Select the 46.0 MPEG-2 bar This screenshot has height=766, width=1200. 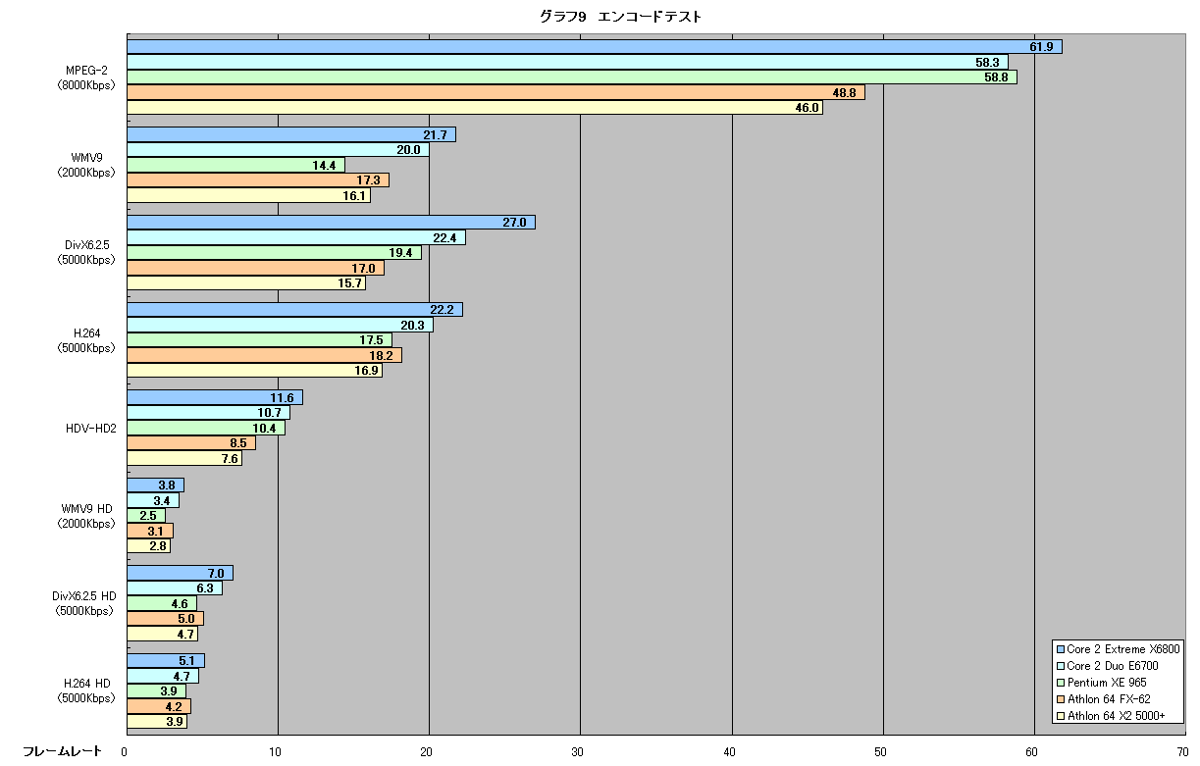(x=475, y=108)
